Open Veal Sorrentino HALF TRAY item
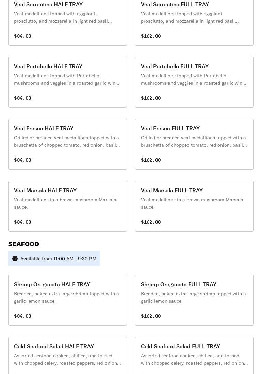The image size is (262, 374). [67, 20]
